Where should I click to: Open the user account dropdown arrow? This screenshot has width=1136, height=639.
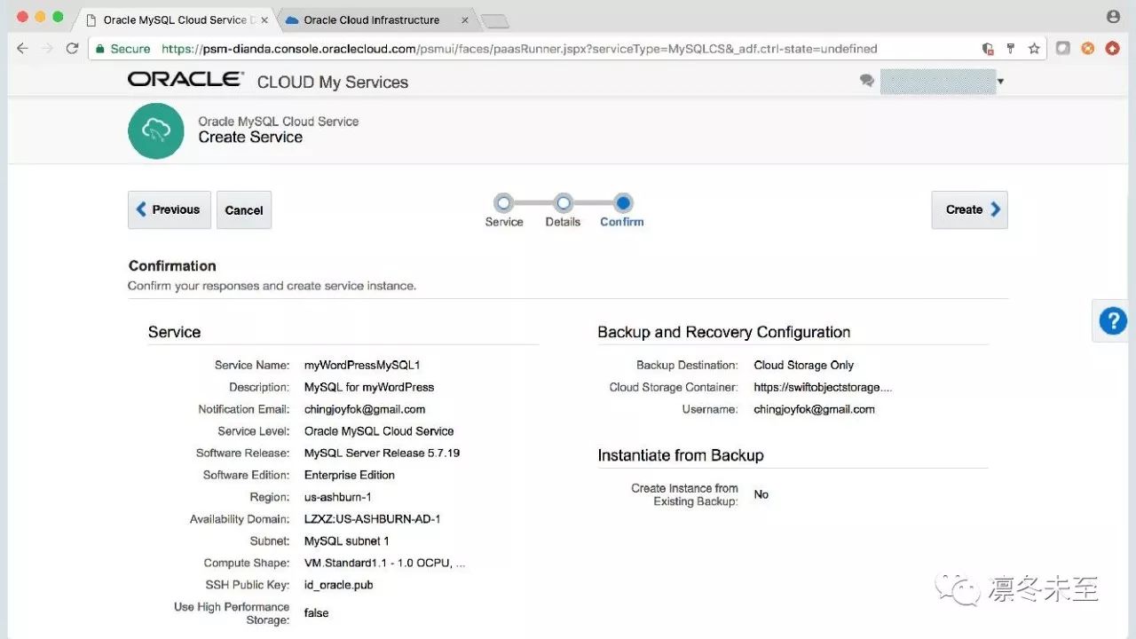1001,82
